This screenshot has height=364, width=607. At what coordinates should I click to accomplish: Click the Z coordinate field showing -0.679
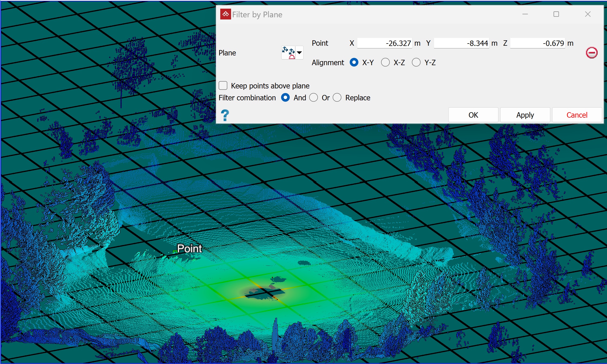(x=537, y=43)
